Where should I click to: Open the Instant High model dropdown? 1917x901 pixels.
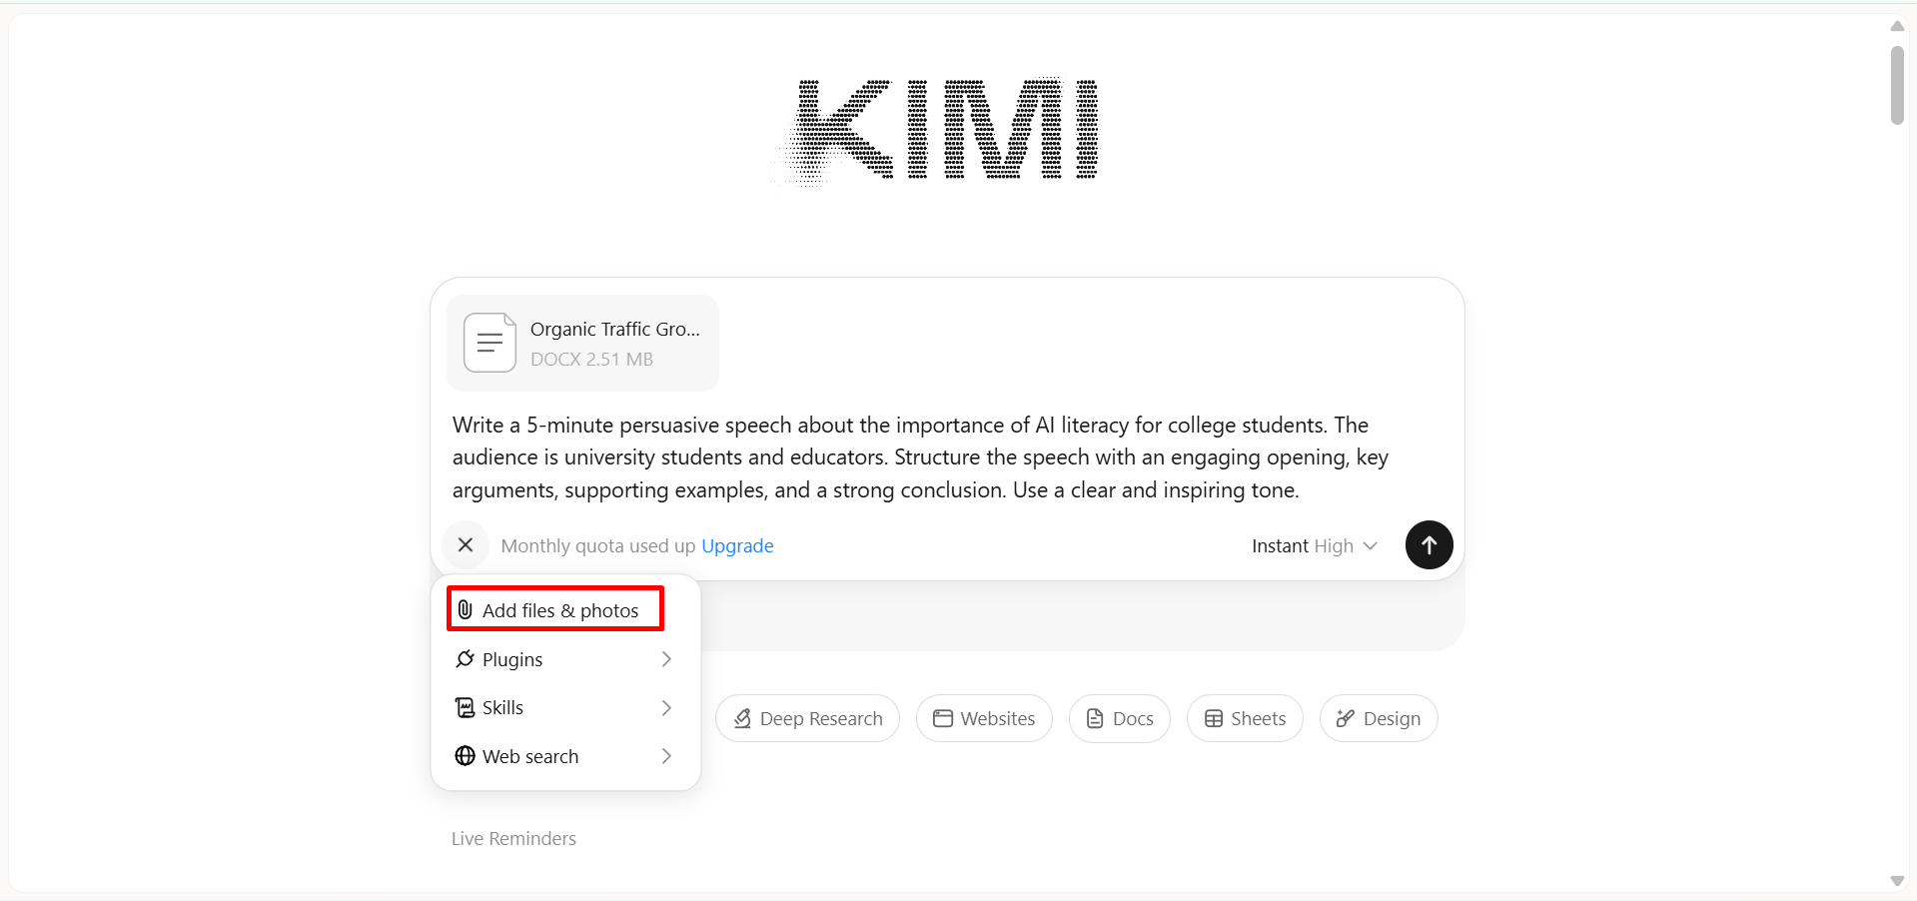tap(1314, 545)
